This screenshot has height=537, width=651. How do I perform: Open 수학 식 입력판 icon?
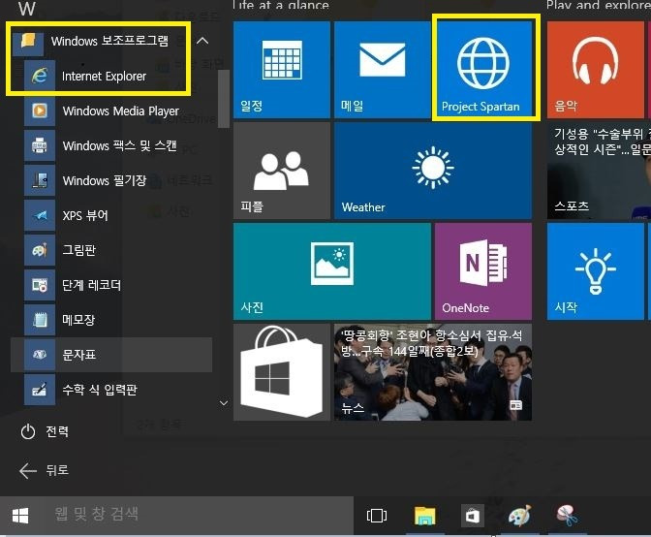[40, 390]
